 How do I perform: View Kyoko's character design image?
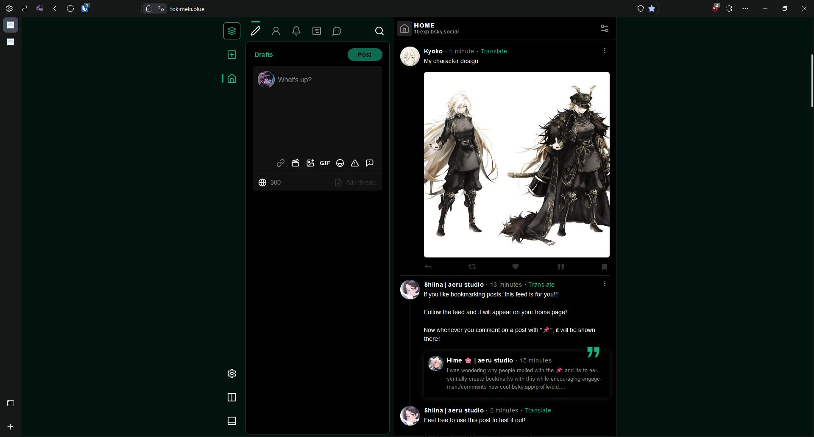click(x=516, y=165)
